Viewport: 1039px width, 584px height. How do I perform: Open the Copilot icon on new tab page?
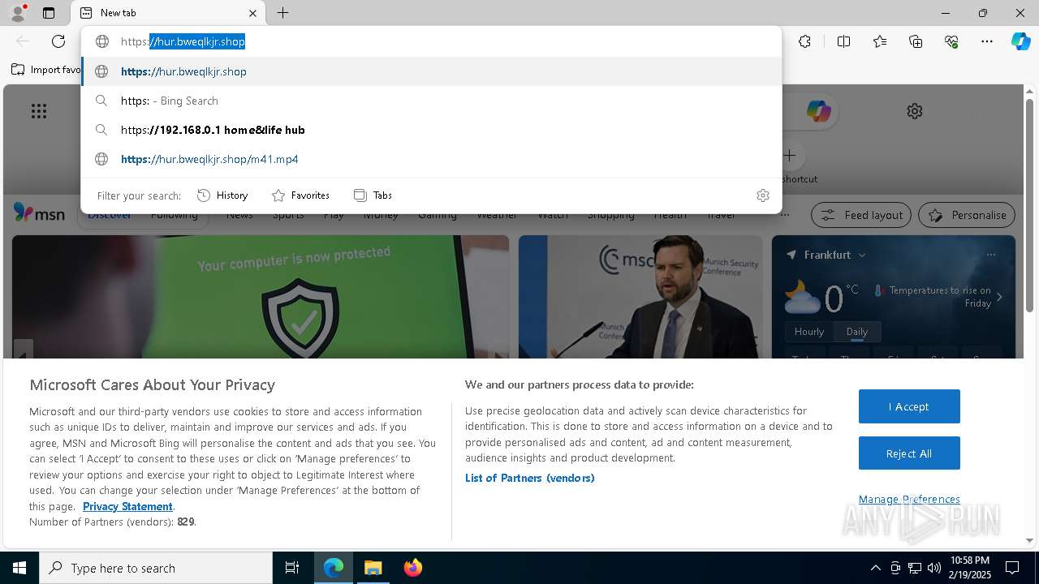(x=818, y=111)
